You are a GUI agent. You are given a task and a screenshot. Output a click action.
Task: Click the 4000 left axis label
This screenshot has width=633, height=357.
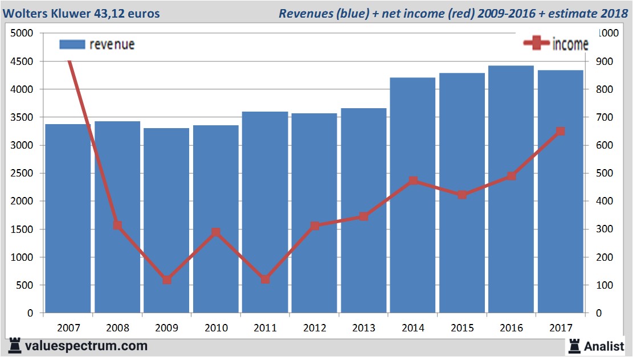tap(22, 89)
